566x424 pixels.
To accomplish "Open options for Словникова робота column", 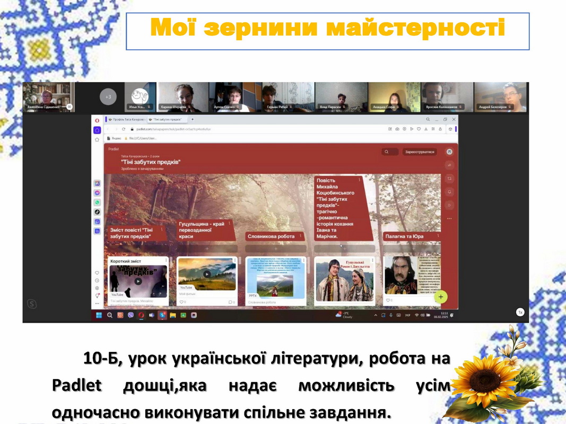I will coord(300,236).
